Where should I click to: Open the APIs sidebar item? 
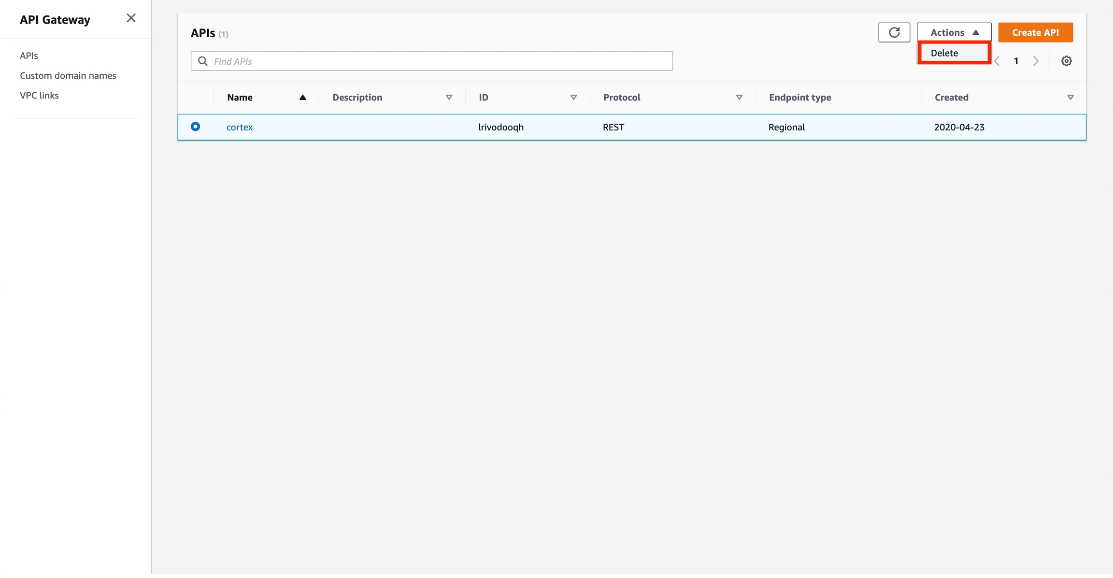(29, 56)
